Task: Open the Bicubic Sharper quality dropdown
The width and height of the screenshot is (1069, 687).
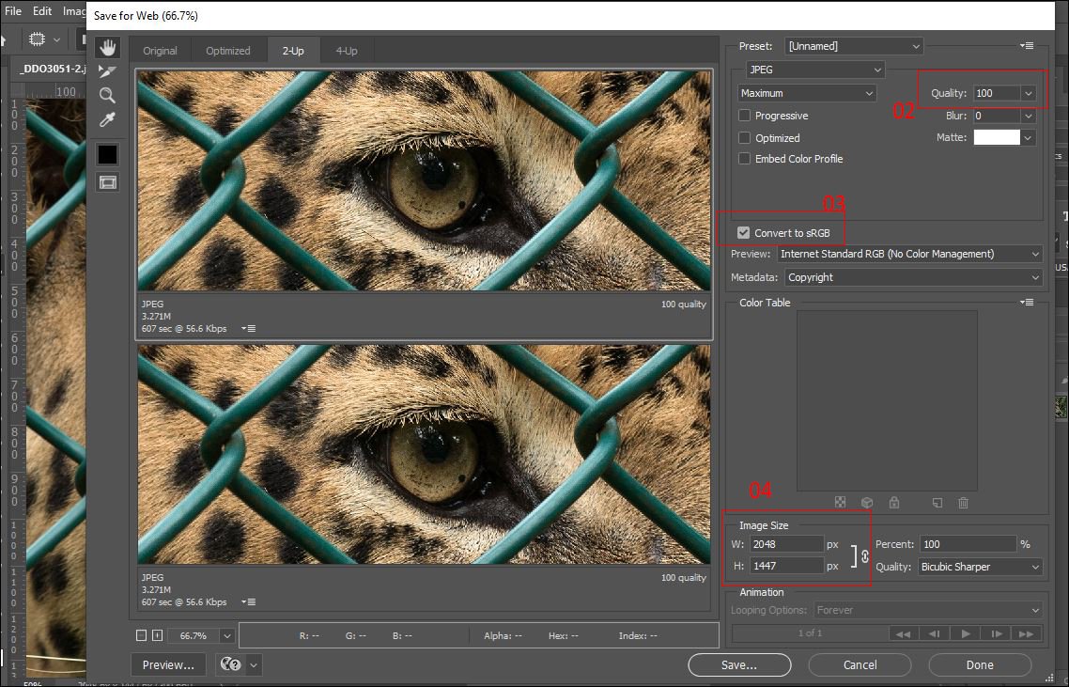Action: click(x=980, y=567)
